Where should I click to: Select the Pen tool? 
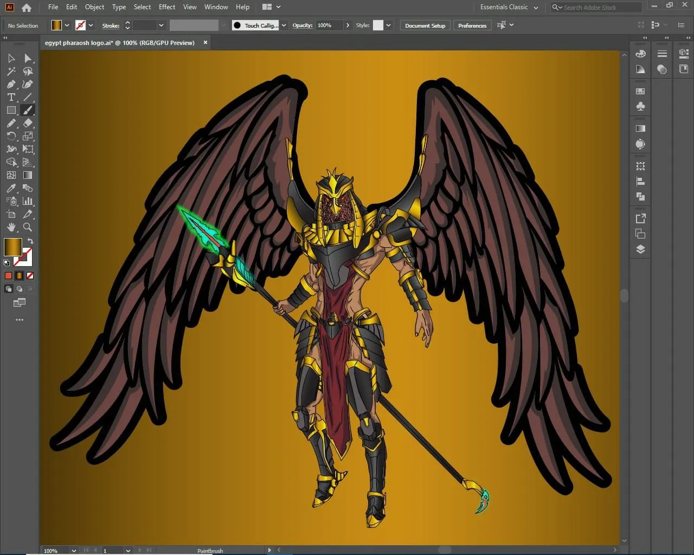click(x=11, y=85)
